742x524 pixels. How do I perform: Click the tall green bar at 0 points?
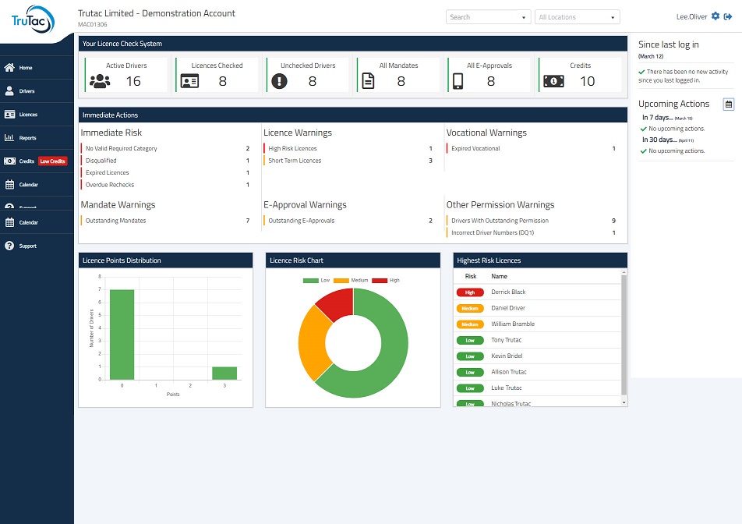[x=122, y=335]
